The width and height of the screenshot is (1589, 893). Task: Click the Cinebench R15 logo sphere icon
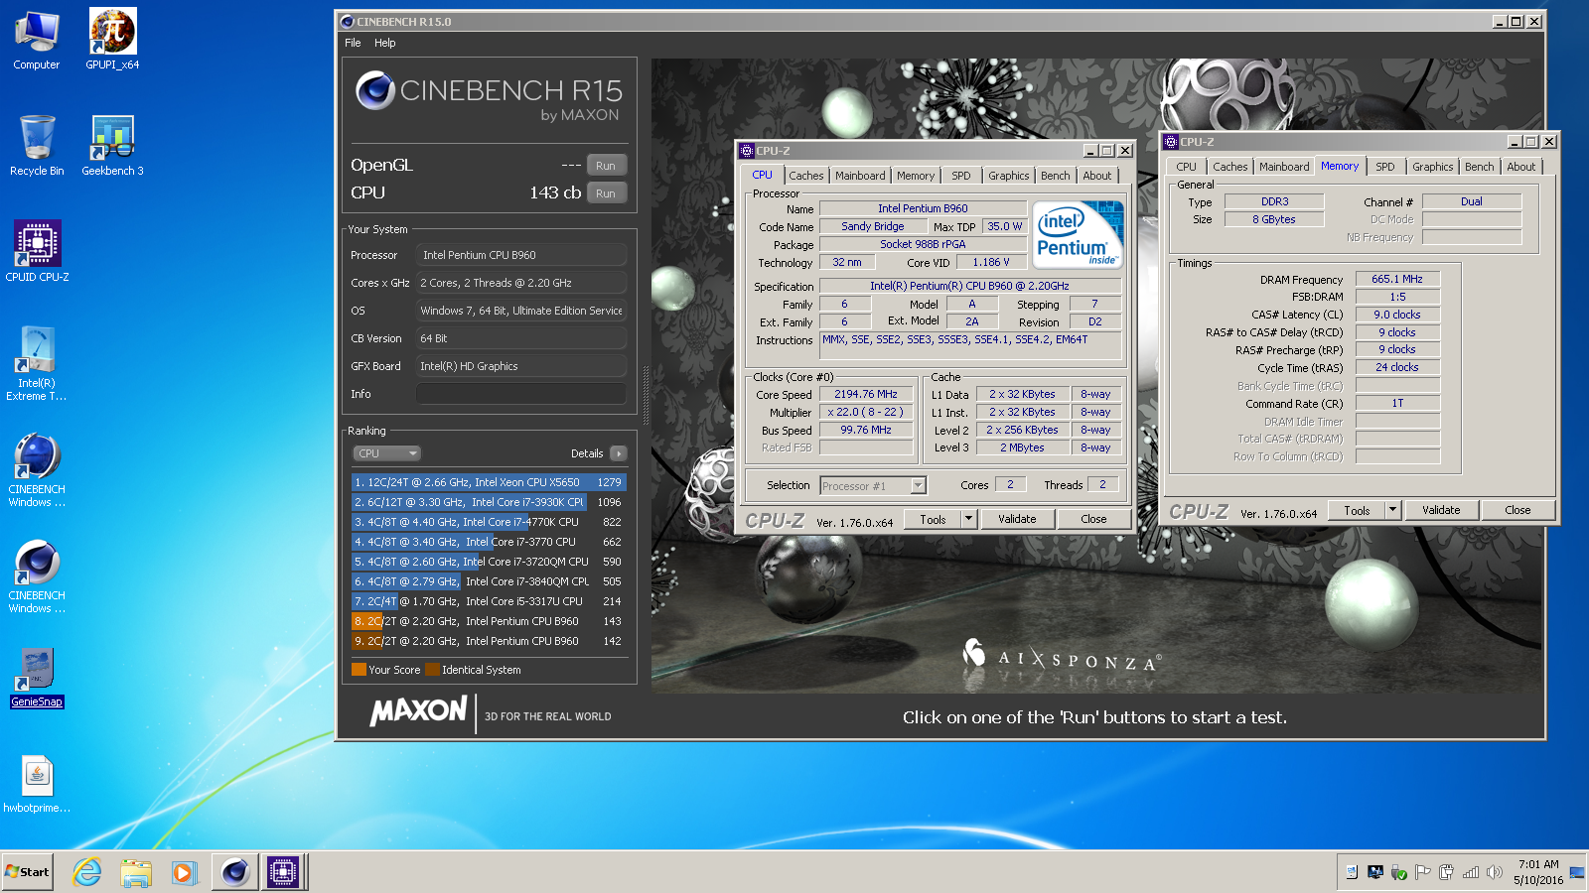pos(375,90)
